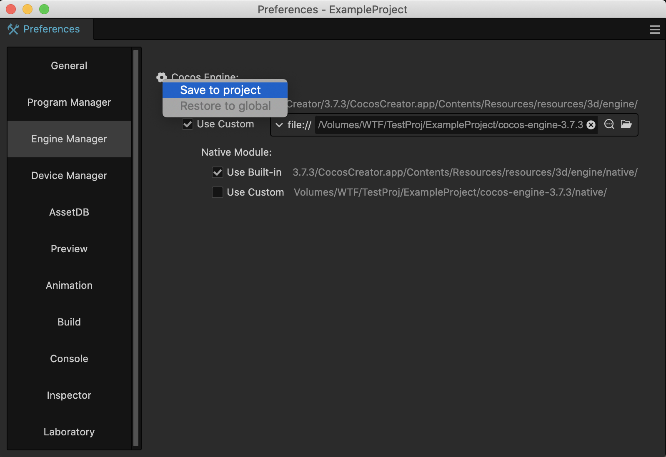
Task: Open the Inspector section
Action: tap(69, 395)
